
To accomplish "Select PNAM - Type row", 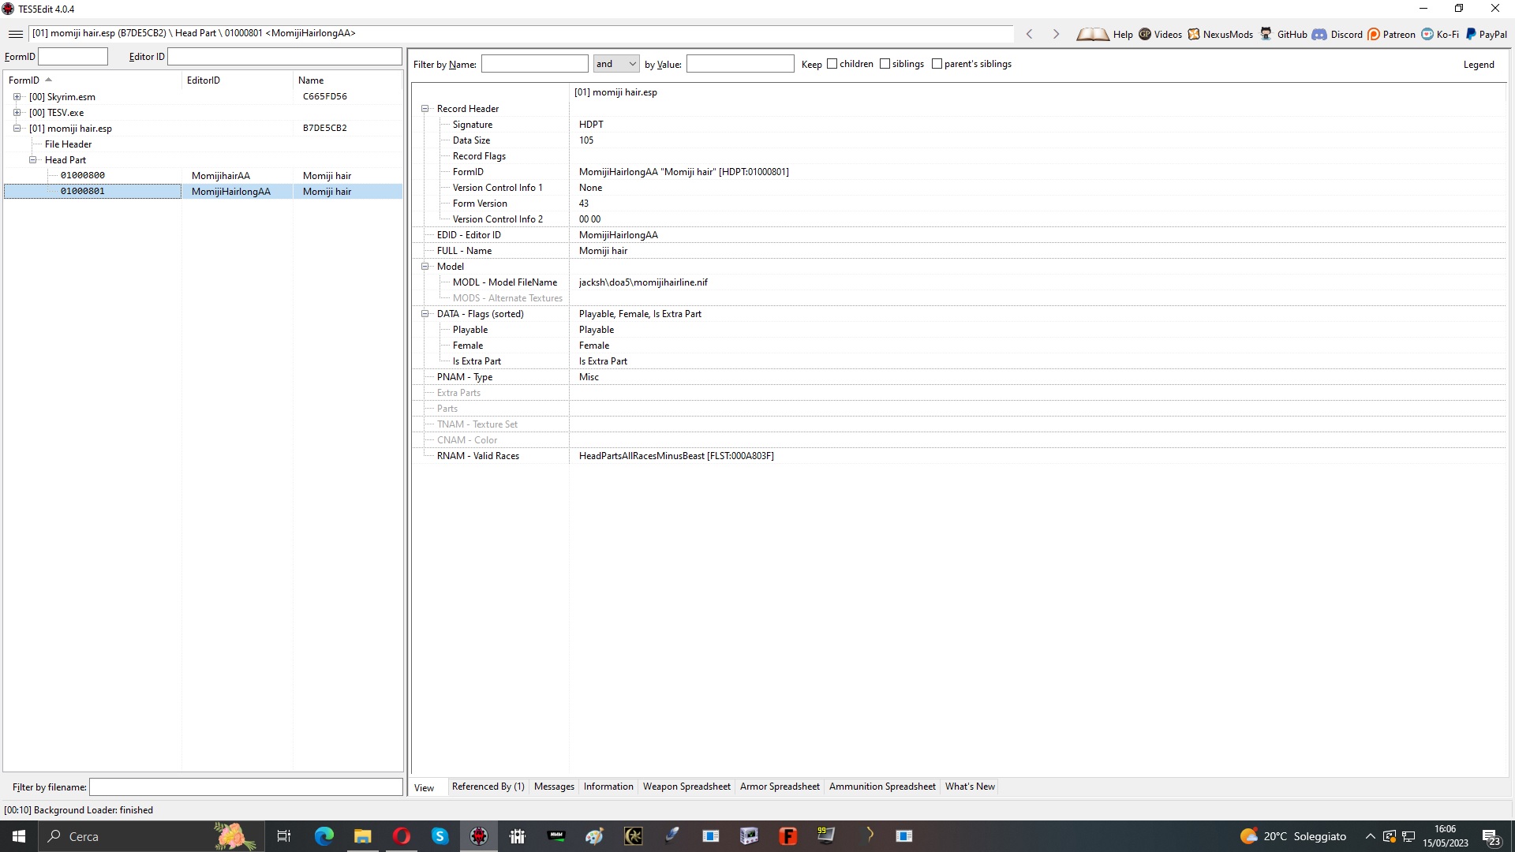I will pos(959,377).
